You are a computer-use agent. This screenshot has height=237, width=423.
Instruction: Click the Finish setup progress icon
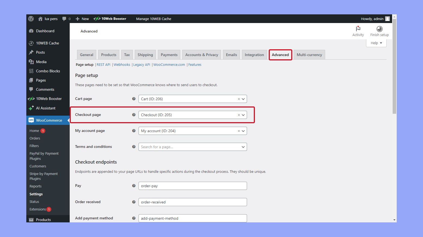tap(379, 29)
